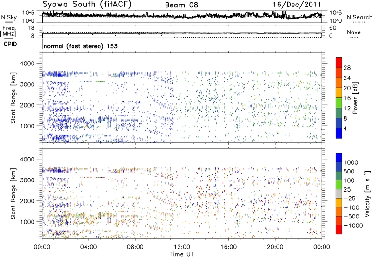Click the 28 tick on Power colorbar

coord(347,68)
